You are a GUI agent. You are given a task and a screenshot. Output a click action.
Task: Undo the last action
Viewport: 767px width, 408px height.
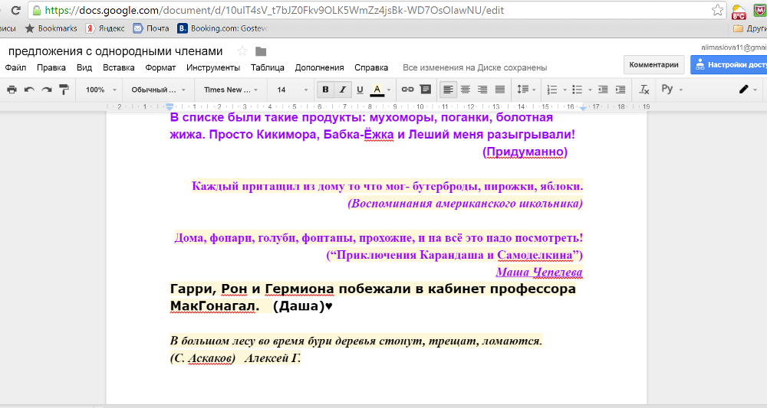click(x=29, y=90)
